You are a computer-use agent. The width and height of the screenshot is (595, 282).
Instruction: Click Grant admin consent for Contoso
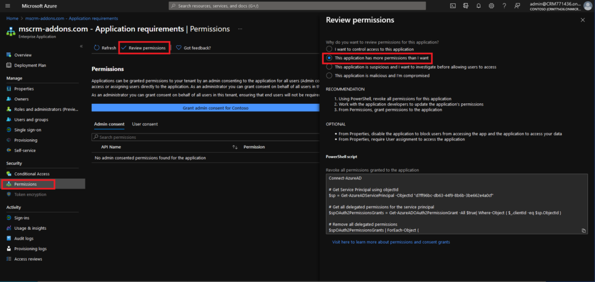pos(205,108)
